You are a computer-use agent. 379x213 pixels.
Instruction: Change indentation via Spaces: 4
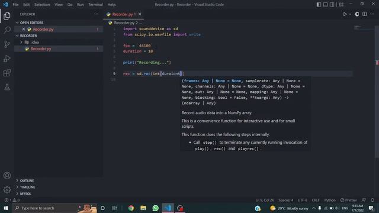(x=285, y=200)
